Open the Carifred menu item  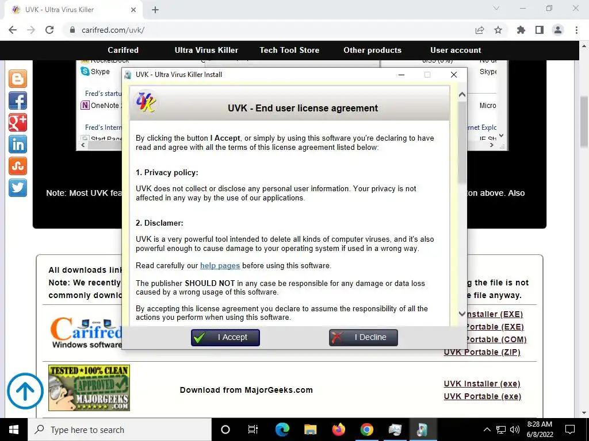tap(123, 50)
